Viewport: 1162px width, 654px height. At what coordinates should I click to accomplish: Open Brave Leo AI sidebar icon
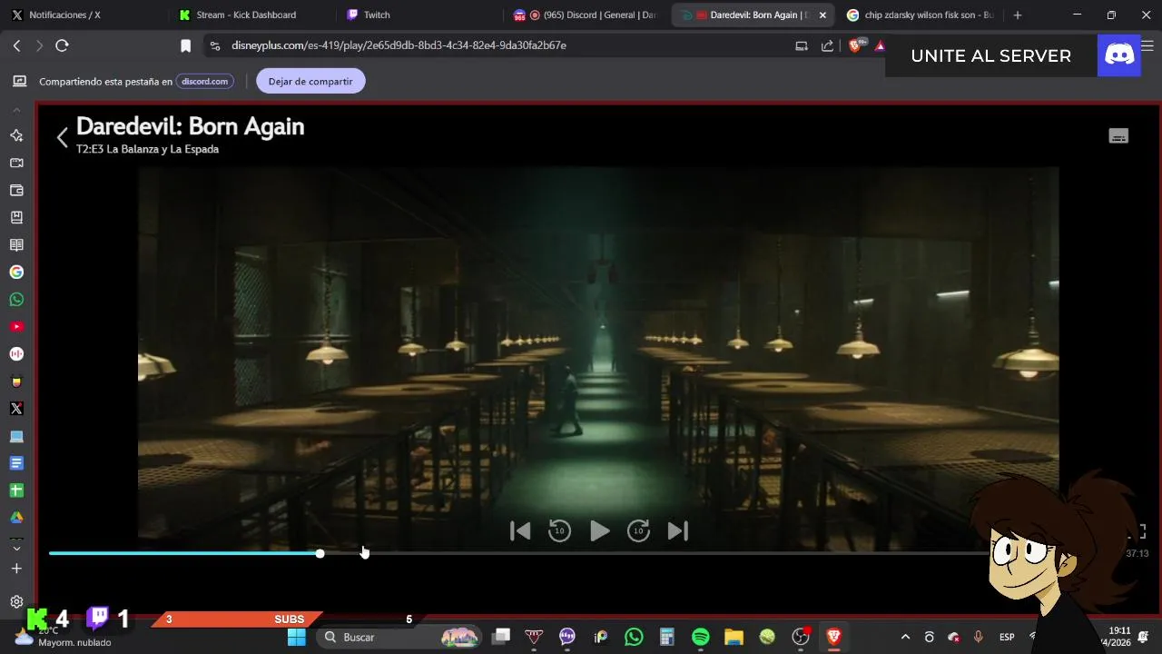(16, 135)
